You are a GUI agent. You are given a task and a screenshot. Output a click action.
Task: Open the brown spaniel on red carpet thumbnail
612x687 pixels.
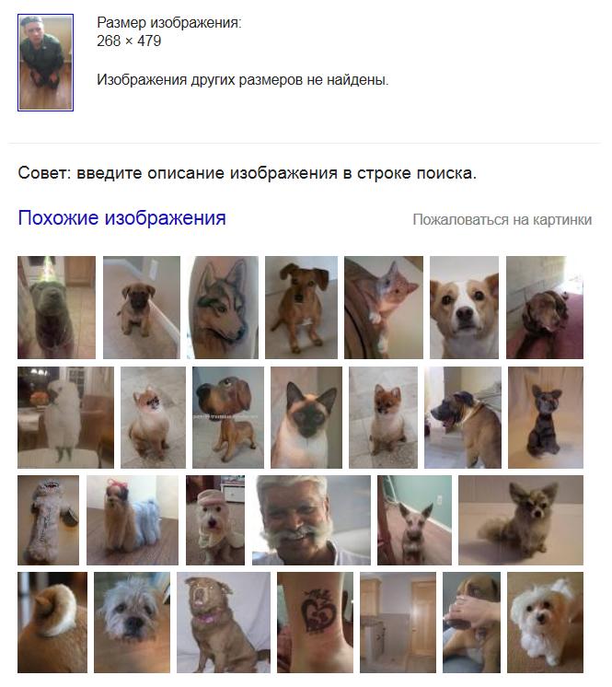coord(545,308)
